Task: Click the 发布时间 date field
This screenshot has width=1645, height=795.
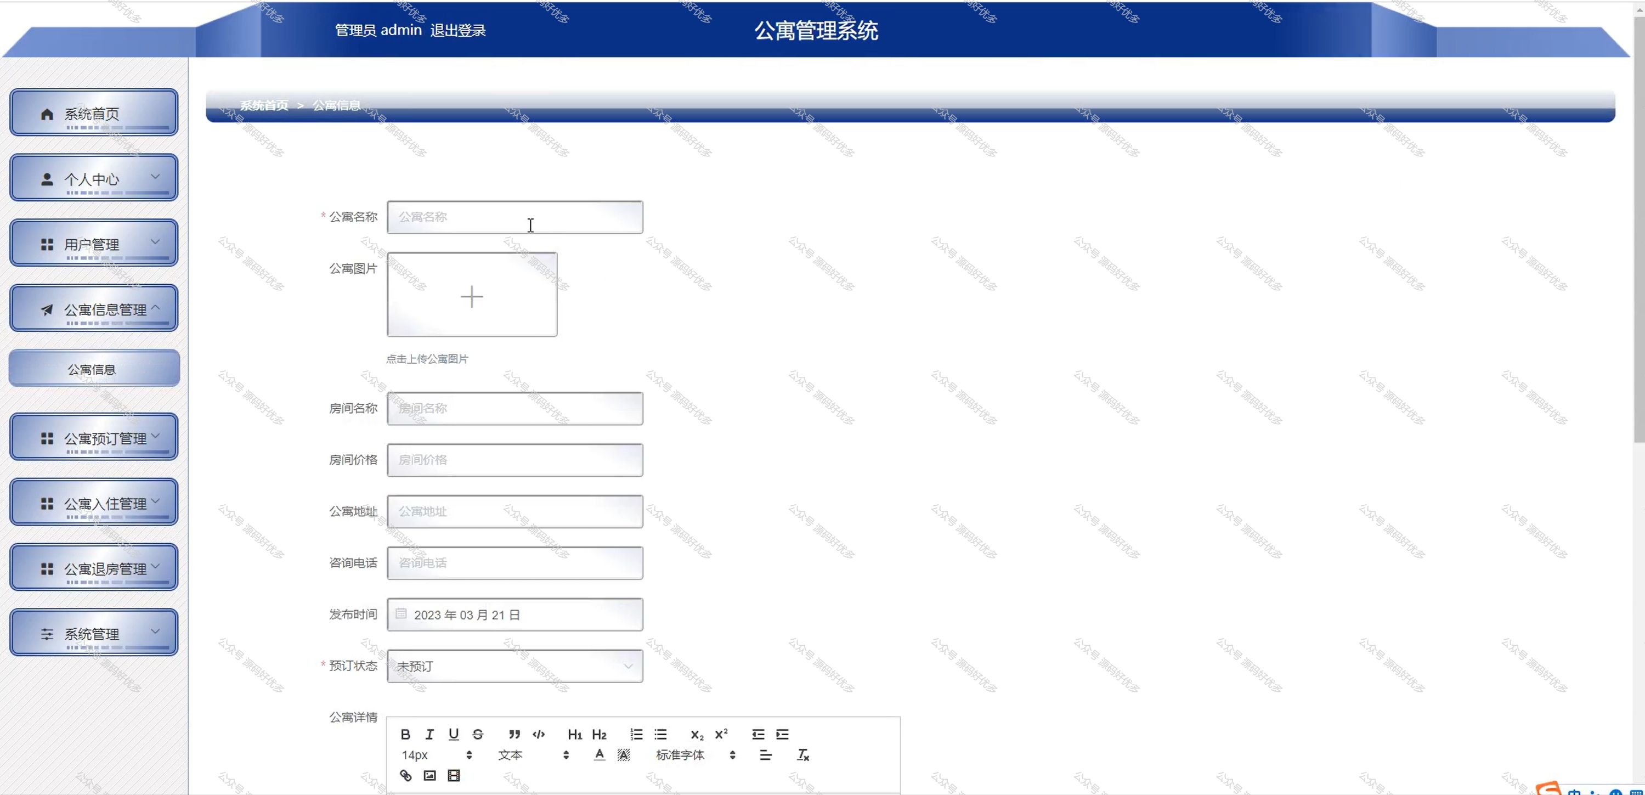Action: click(515, 614)
